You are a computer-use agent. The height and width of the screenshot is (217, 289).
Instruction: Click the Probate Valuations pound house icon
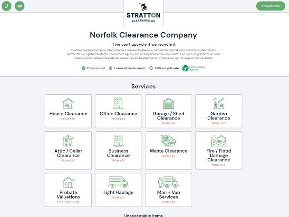[x=68, y=182]
